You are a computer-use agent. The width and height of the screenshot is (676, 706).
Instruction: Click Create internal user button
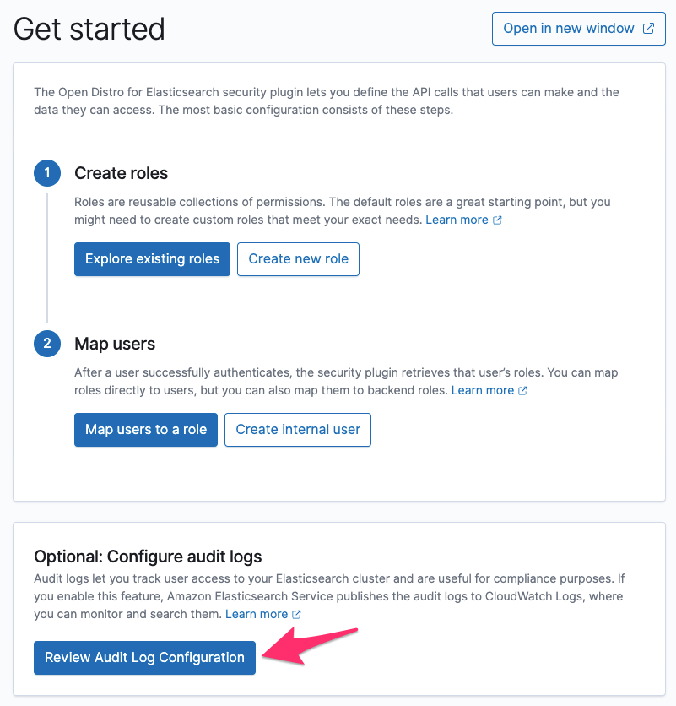[x=298, y=430]
